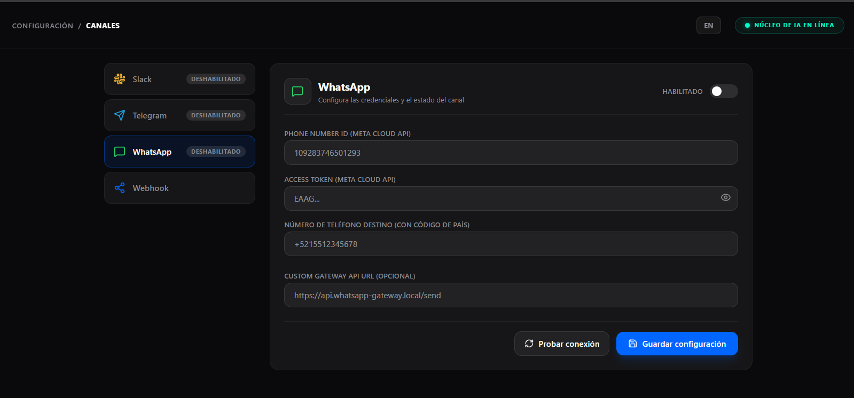Click the Núcleo de IA en línea status
The image size is (854, 398).
[x=789, y=25]
